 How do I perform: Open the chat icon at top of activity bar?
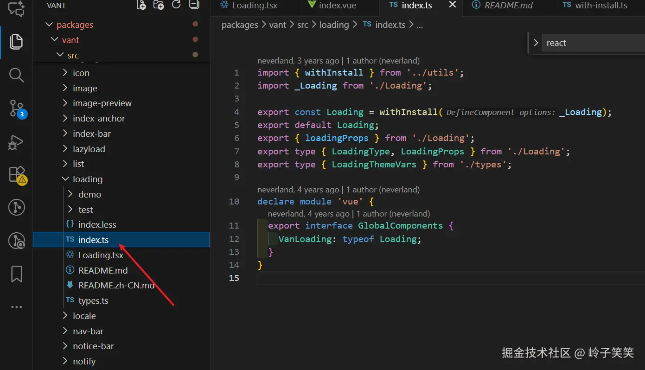point(16,9)
